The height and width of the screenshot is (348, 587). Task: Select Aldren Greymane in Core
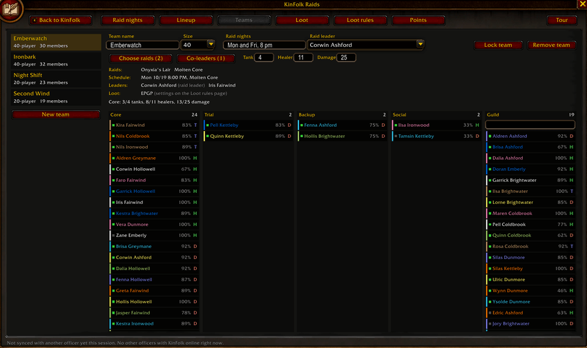tap(154, 158)
